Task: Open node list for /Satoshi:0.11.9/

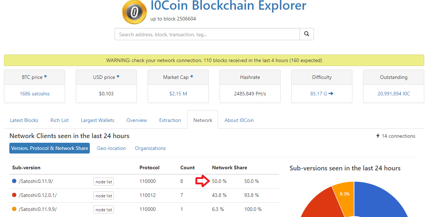Action: pos(104,182)
